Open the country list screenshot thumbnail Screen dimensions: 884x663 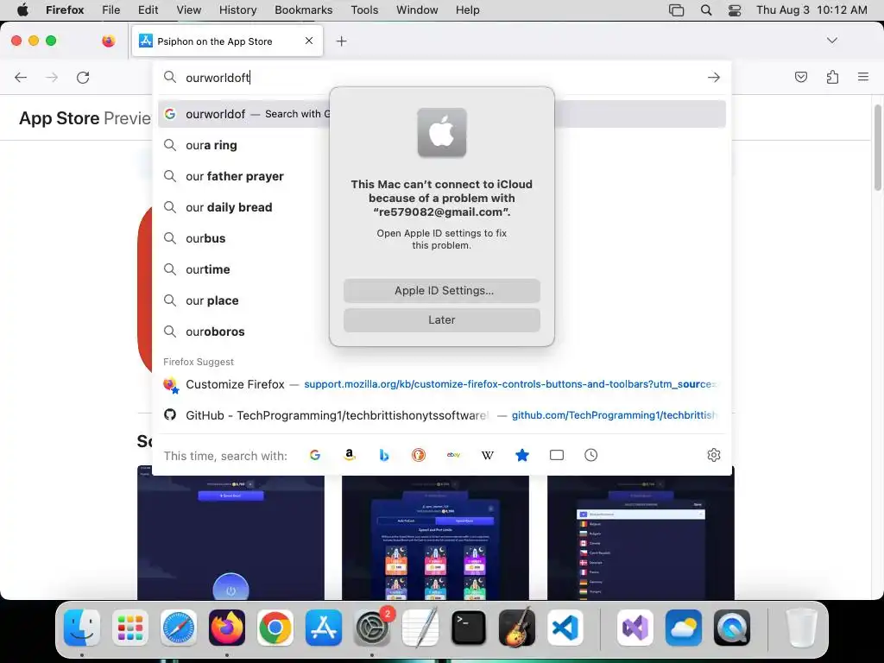pos(641,533)
